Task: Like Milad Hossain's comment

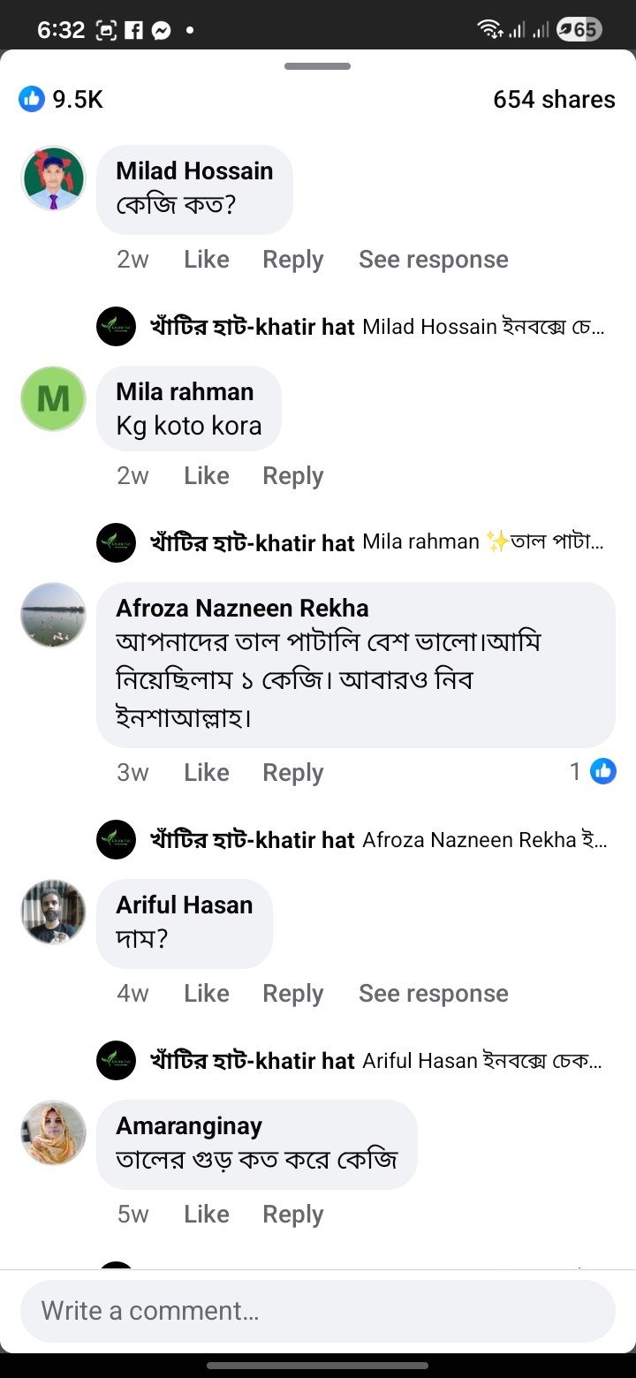Action: [x=207, y=260]
